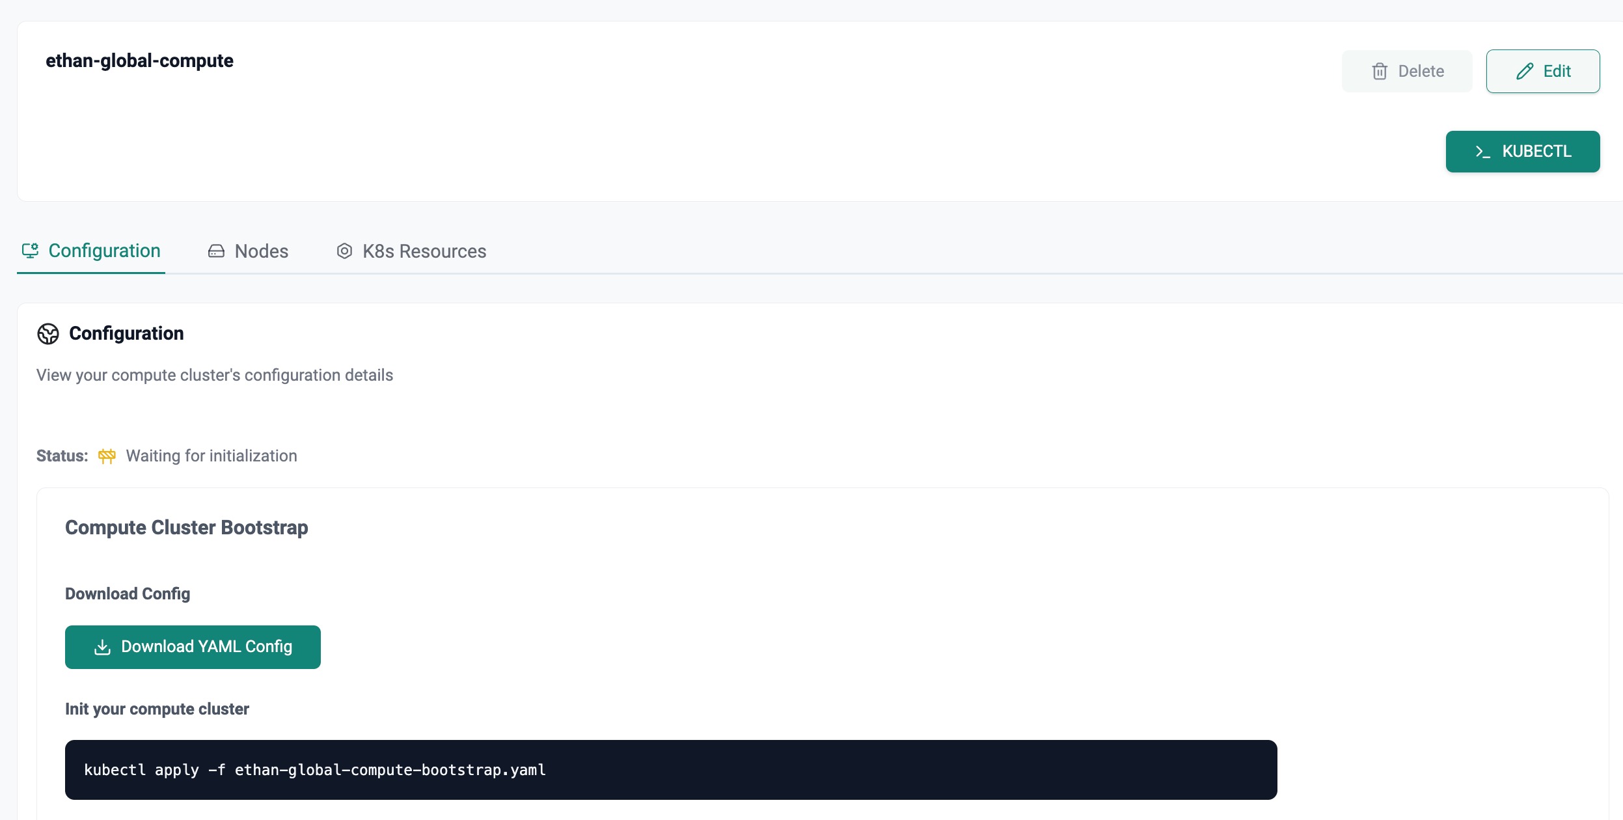Screen dimensions: 1623x820
Task: Download YAML Config file via button text
Action: coord(206,647)
